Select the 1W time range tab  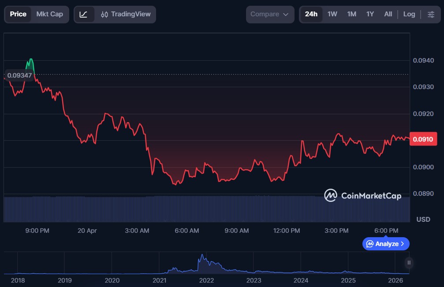pos(332,14)
